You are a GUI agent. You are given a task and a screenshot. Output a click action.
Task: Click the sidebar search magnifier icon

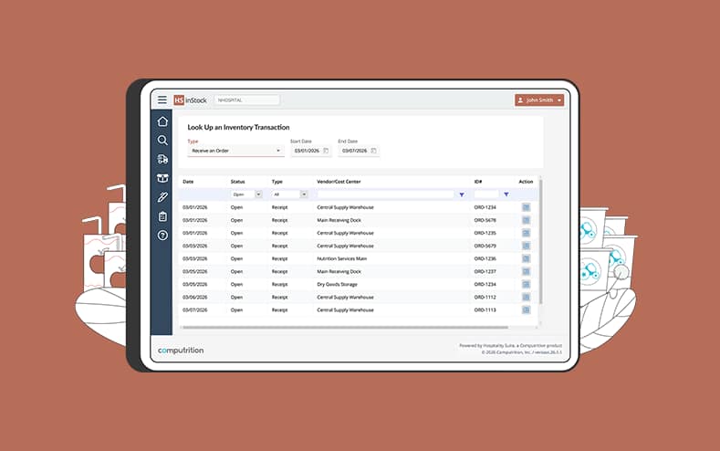[162, 141]
